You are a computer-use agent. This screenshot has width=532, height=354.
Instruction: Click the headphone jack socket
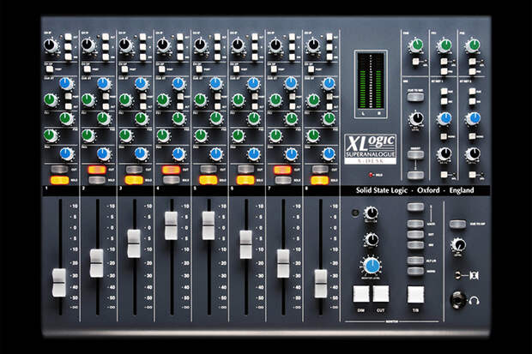click(x=457, y=299)
